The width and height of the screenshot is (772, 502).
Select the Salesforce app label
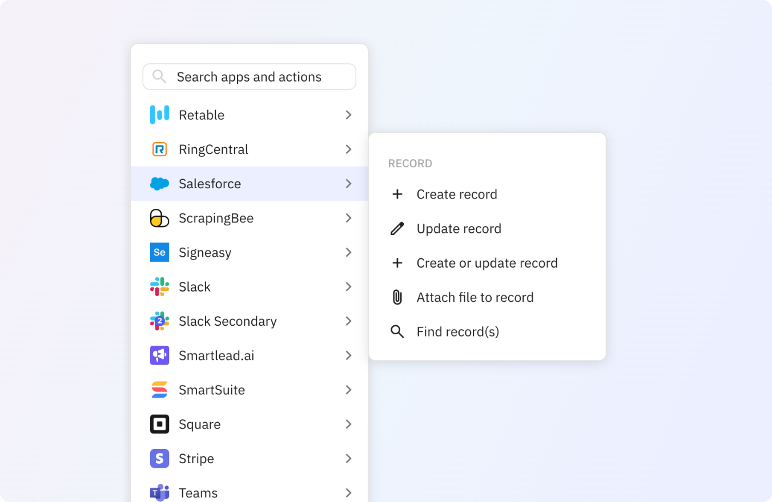[210, 184]
